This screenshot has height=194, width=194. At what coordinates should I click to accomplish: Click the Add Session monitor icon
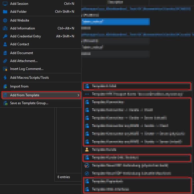pos(5,4)
